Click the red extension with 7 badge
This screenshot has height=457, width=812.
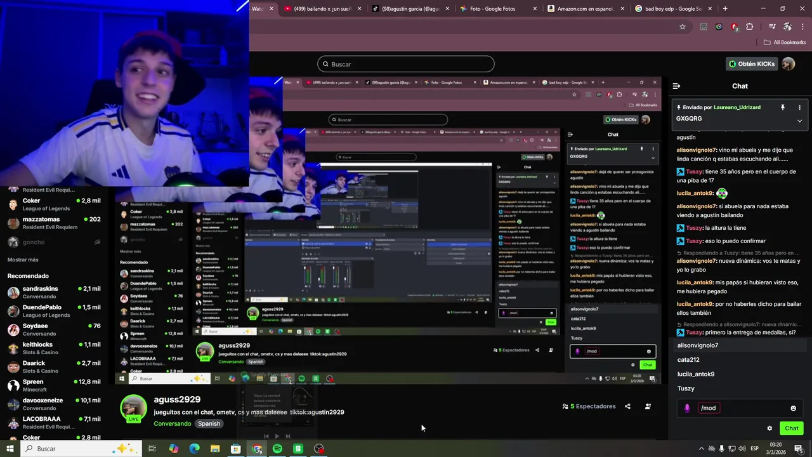click(735, 27)
